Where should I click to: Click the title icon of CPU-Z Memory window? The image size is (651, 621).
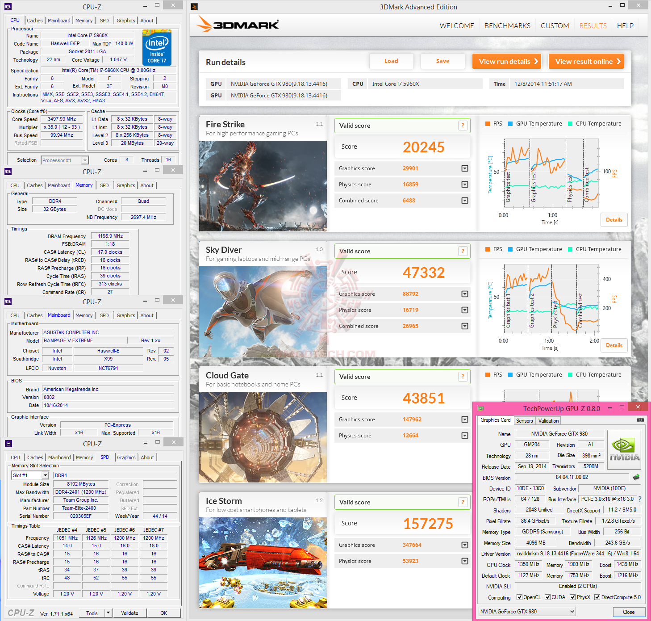[8, 172]
